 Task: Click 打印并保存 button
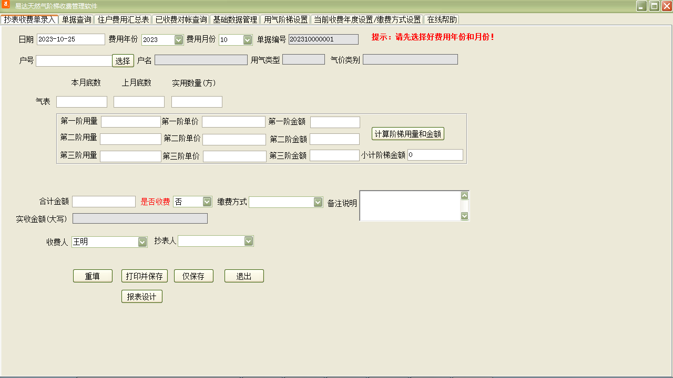(x=145, y=276)
